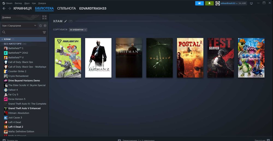
Task: Open the Довідка menu
Action: pyautogui.click(x=42, y=3)
